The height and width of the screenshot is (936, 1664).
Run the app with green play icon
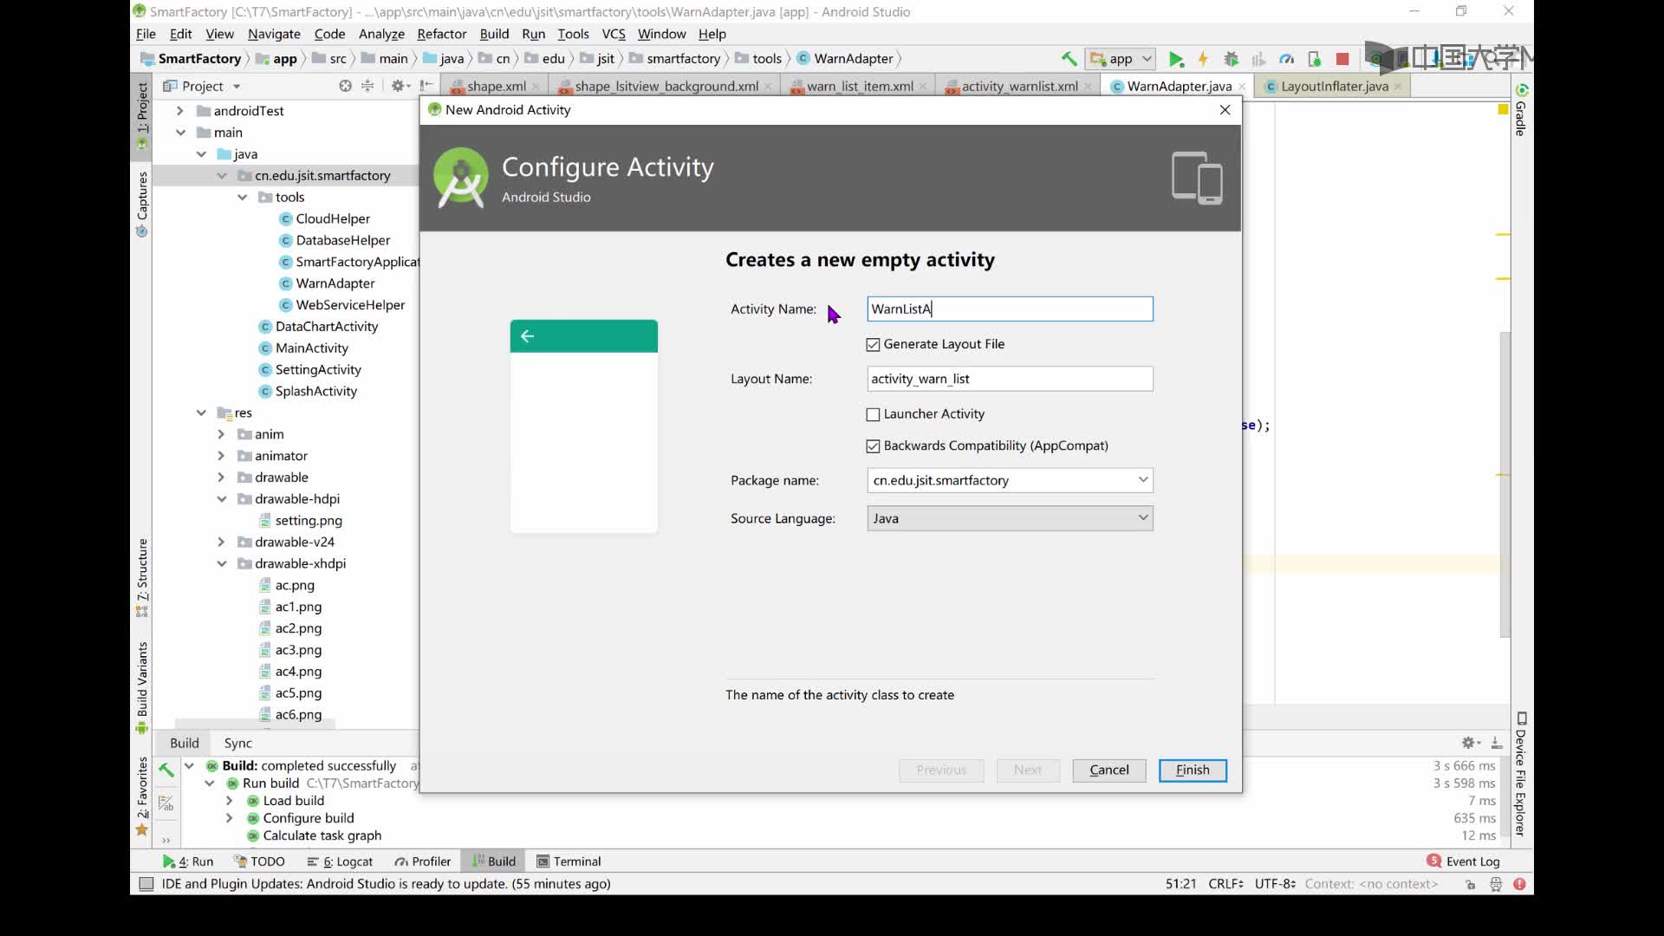pyautogui.click(x=1176, y=59)
